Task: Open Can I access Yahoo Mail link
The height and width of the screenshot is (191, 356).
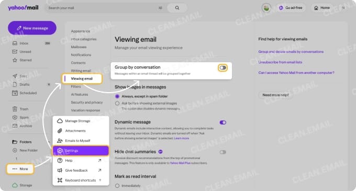Action: 296,73
